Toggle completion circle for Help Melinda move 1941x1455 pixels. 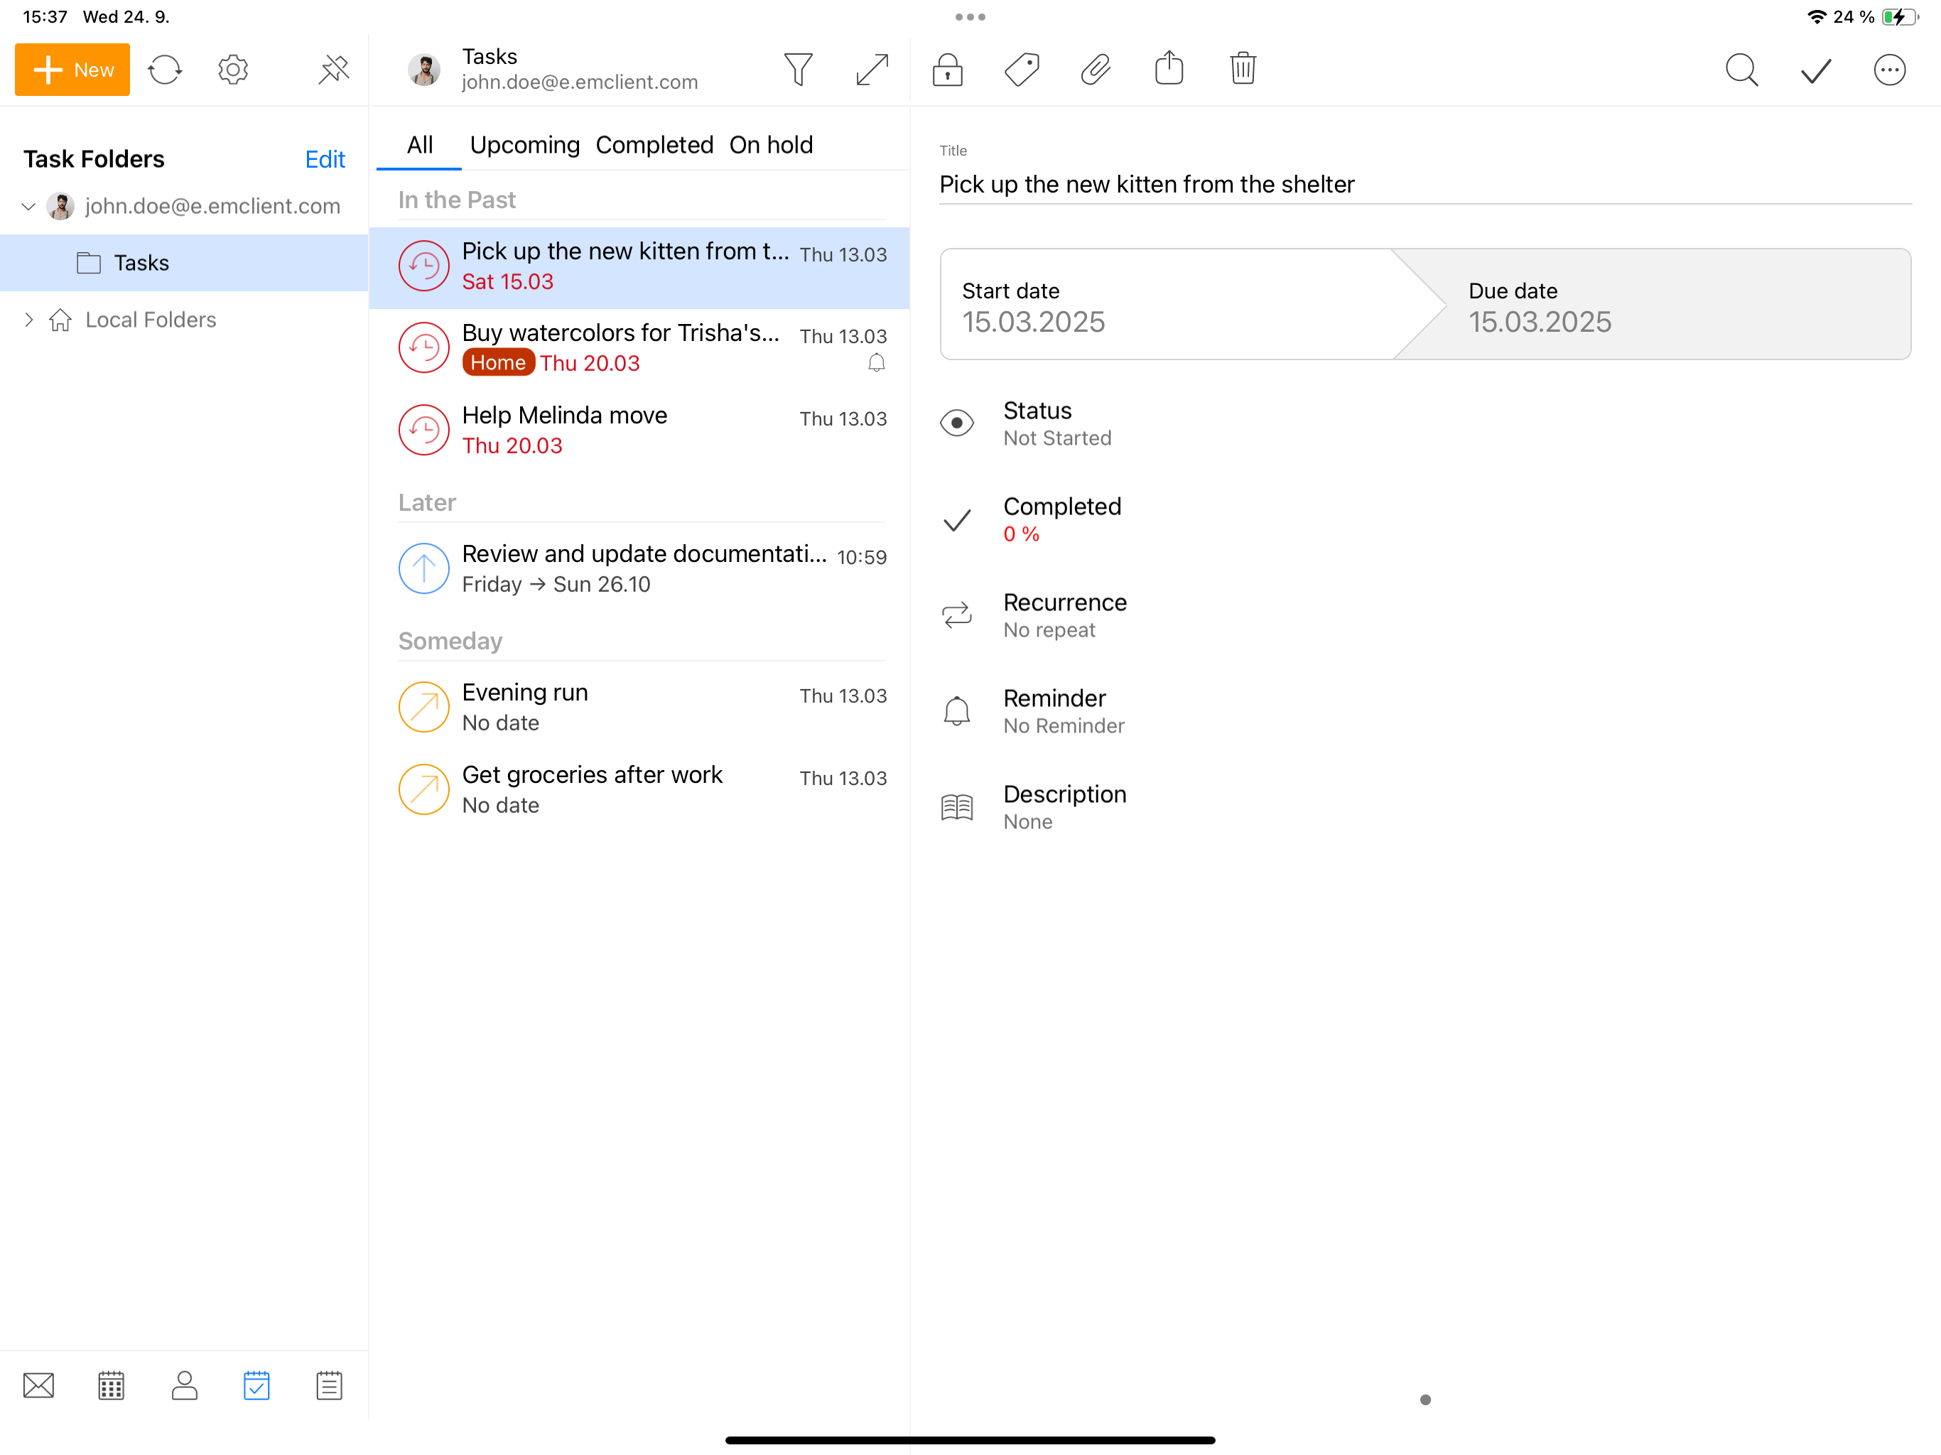click(424, 429)
